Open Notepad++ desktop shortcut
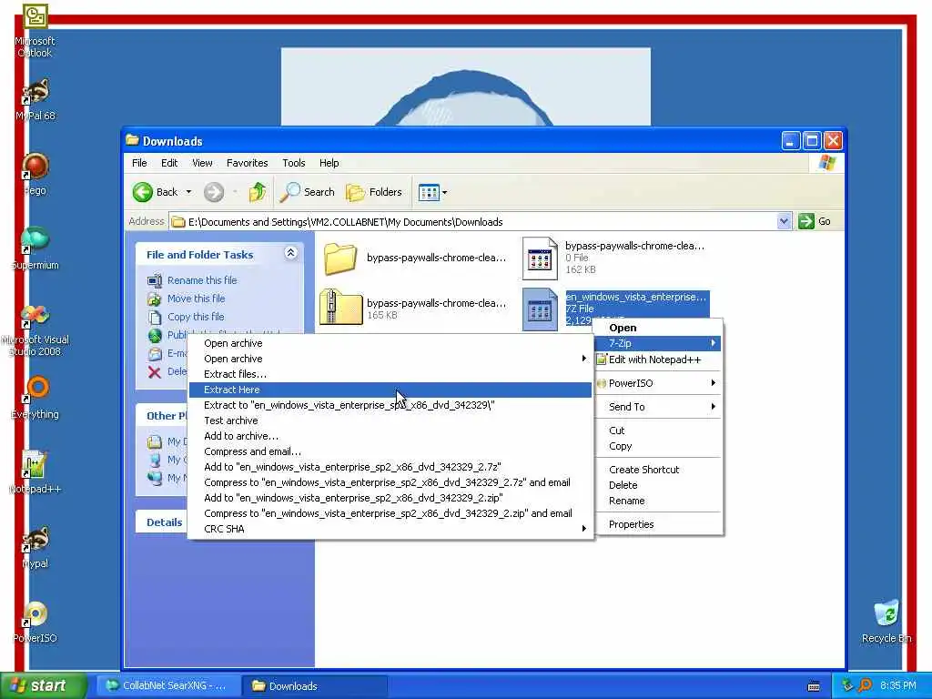The image size is (932, 699). coord(35,464)
